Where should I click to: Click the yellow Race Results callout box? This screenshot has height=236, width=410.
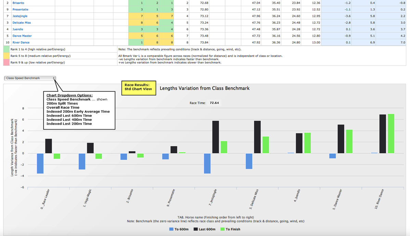pos(139,87)
